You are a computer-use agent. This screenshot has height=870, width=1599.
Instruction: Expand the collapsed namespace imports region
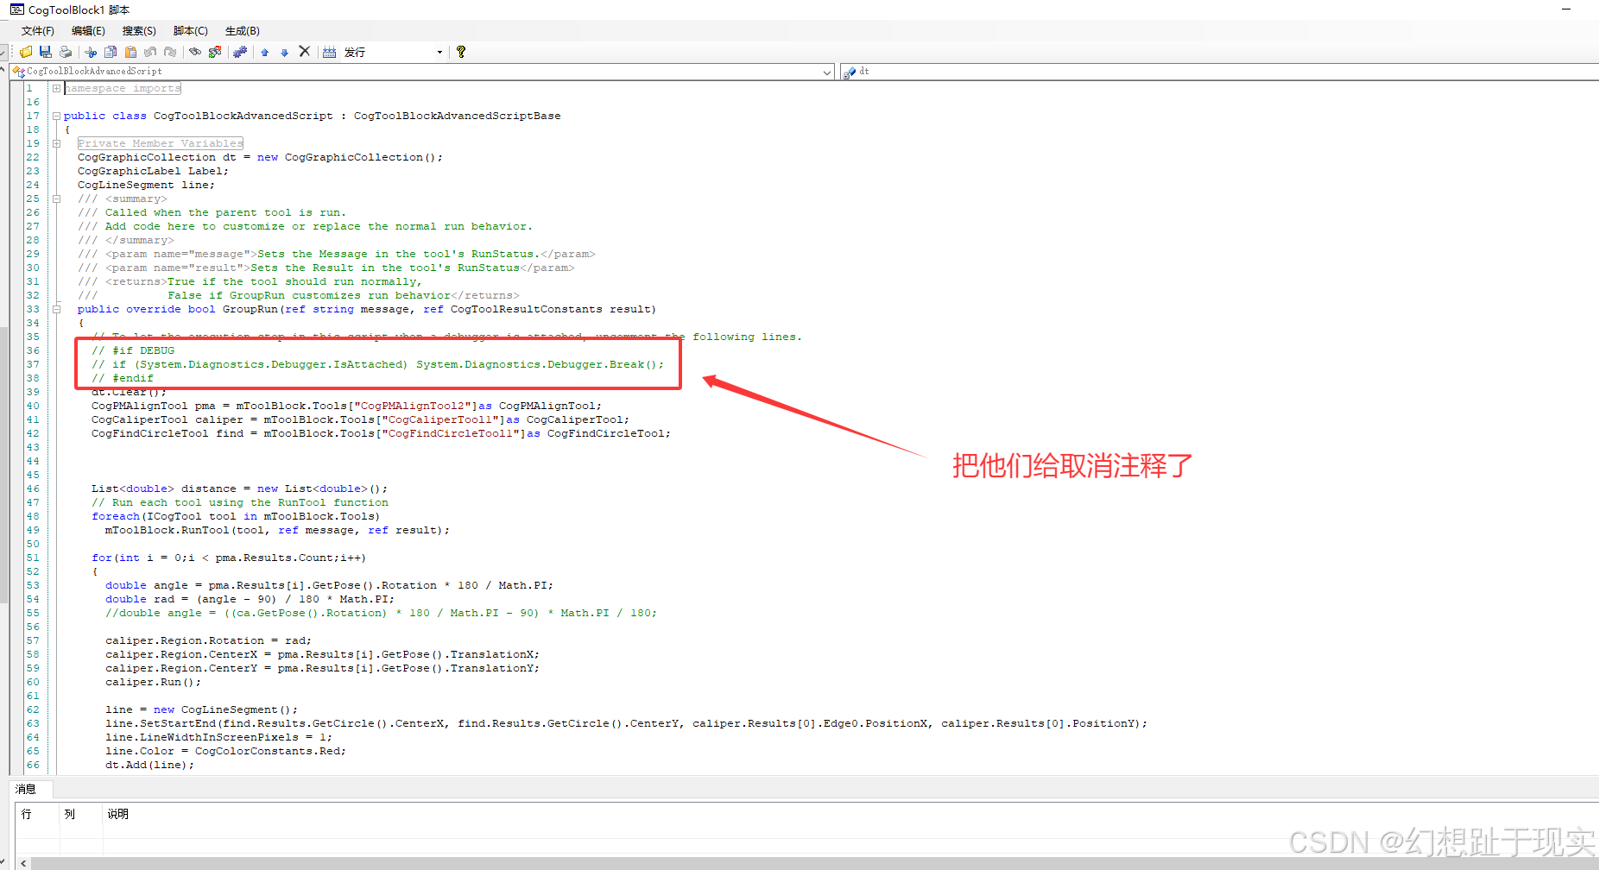[x=56, y=87]
